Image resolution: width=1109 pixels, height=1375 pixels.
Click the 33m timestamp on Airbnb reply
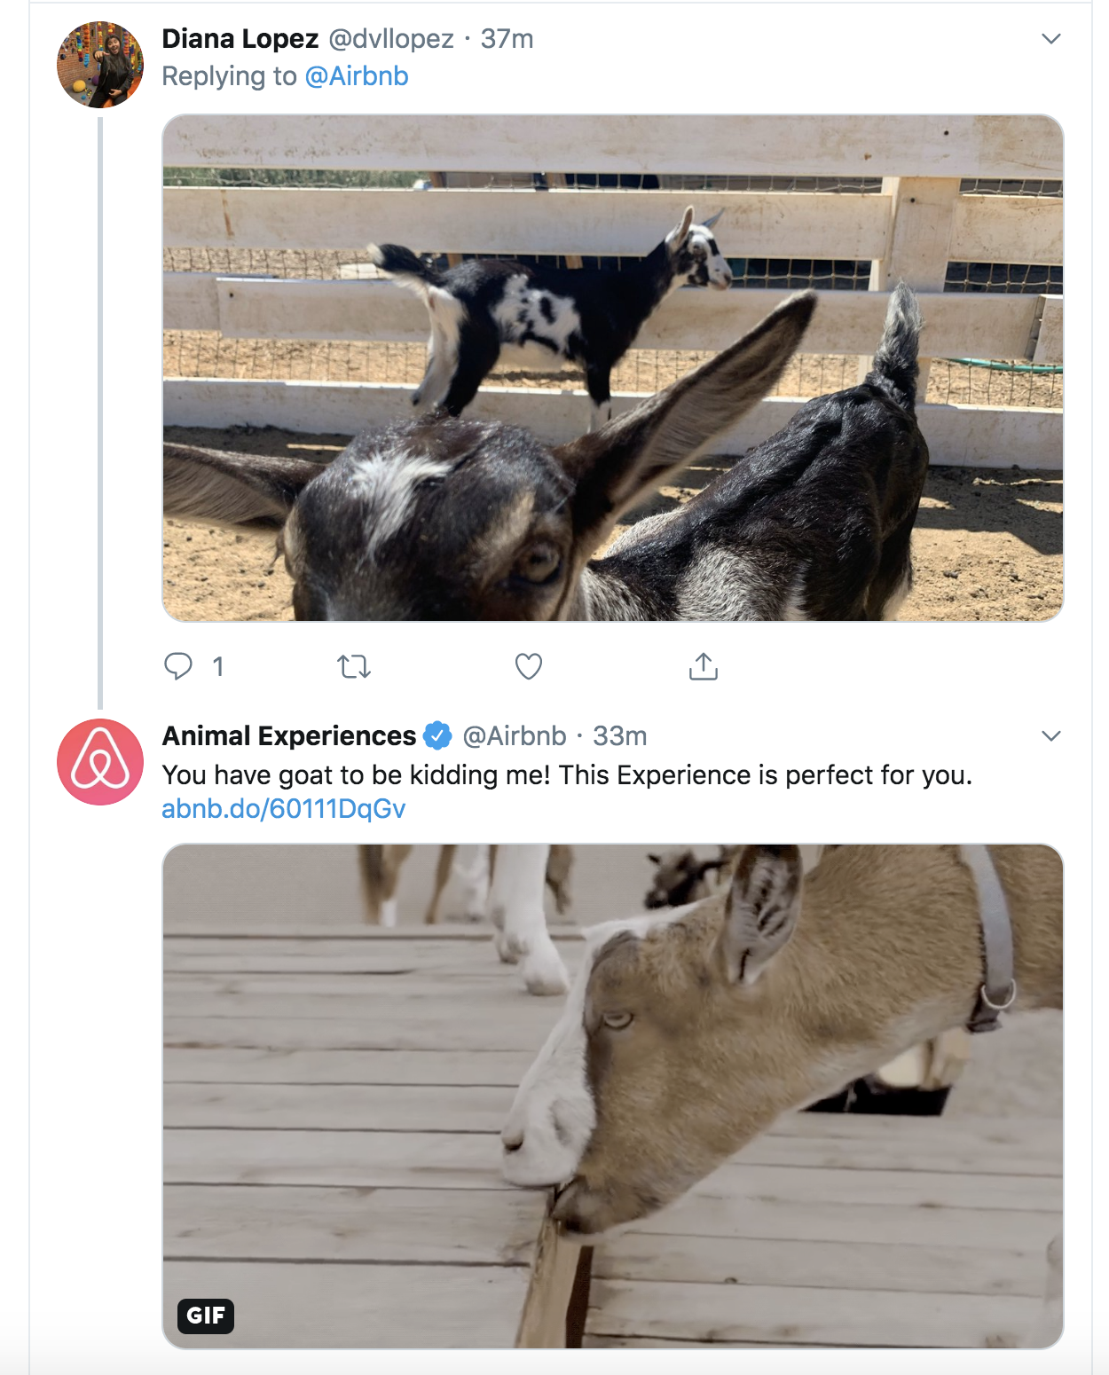pyautogui.click(x=620, y=736)
